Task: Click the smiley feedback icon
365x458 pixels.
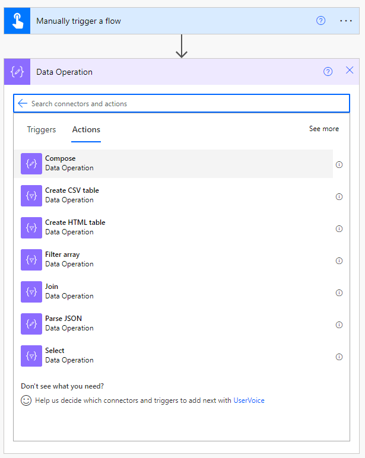Action: coord(26,400)
